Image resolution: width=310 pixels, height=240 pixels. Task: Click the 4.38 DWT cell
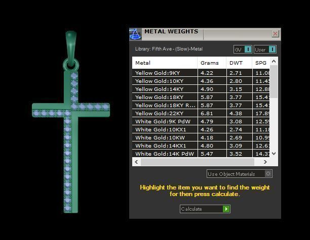pos(239,113)
